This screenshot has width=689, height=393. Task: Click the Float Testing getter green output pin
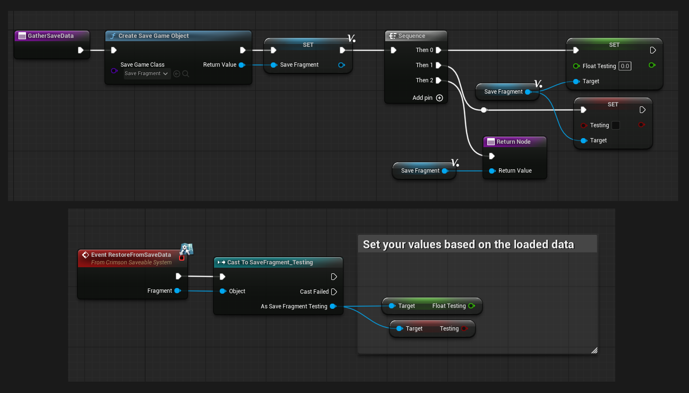tap(471, 306)
